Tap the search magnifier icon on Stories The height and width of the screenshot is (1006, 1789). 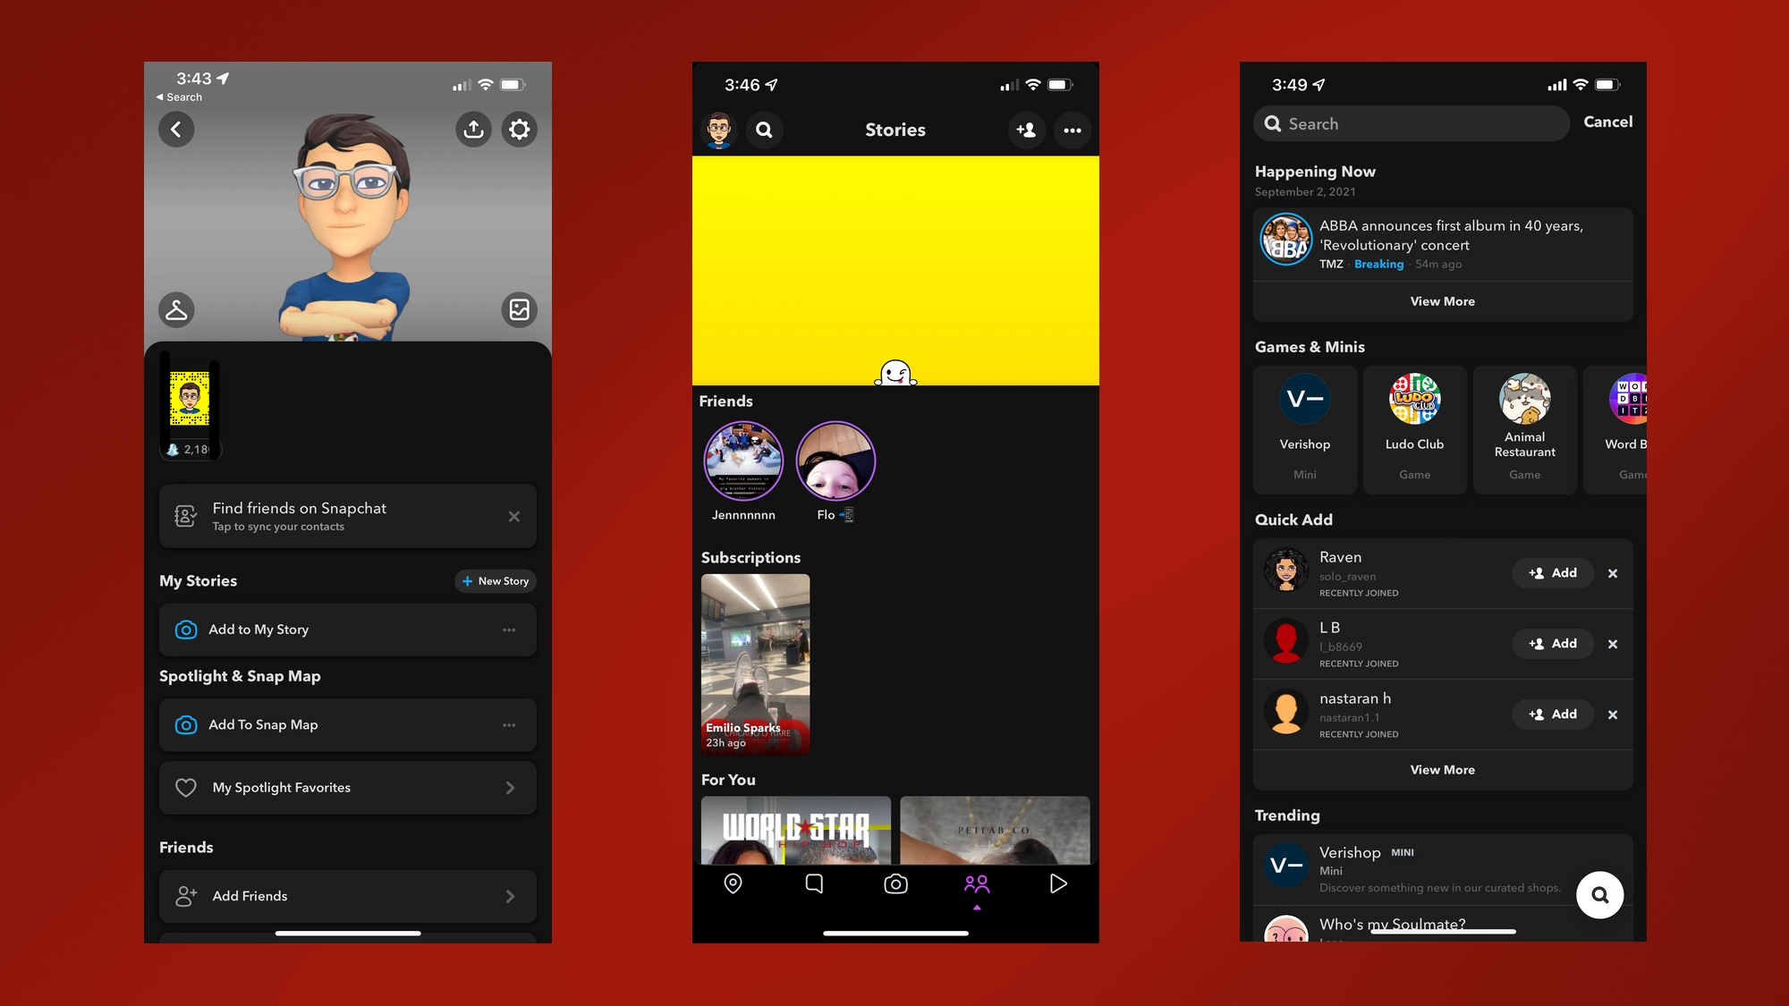763,129
